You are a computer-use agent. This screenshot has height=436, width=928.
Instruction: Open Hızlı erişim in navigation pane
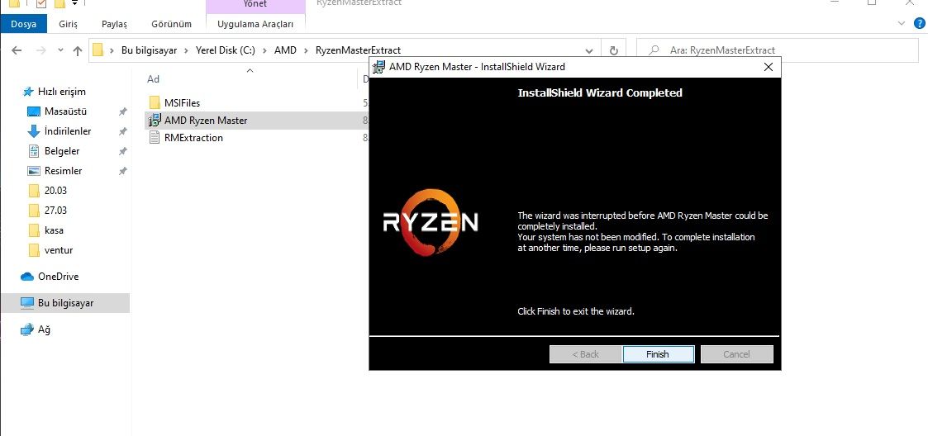click(61, 92)
